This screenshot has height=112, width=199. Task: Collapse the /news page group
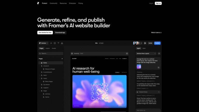[40, 78]
